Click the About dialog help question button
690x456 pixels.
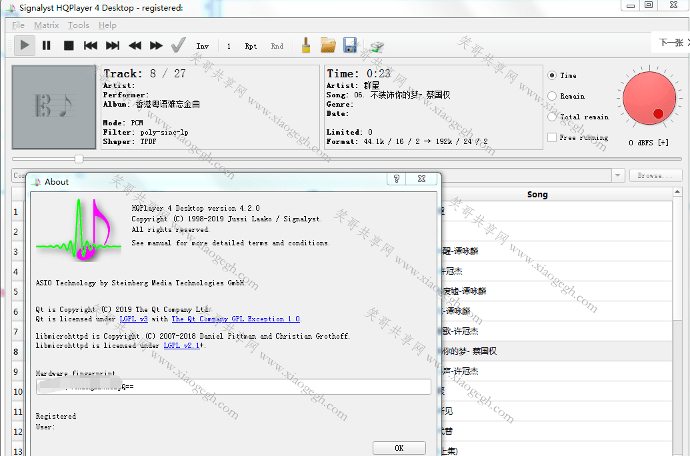coord(397,179)
